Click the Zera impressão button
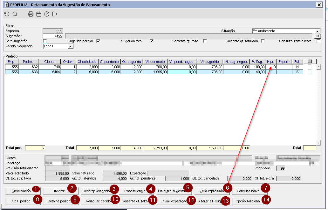328x210 pixels. point(212,191)
